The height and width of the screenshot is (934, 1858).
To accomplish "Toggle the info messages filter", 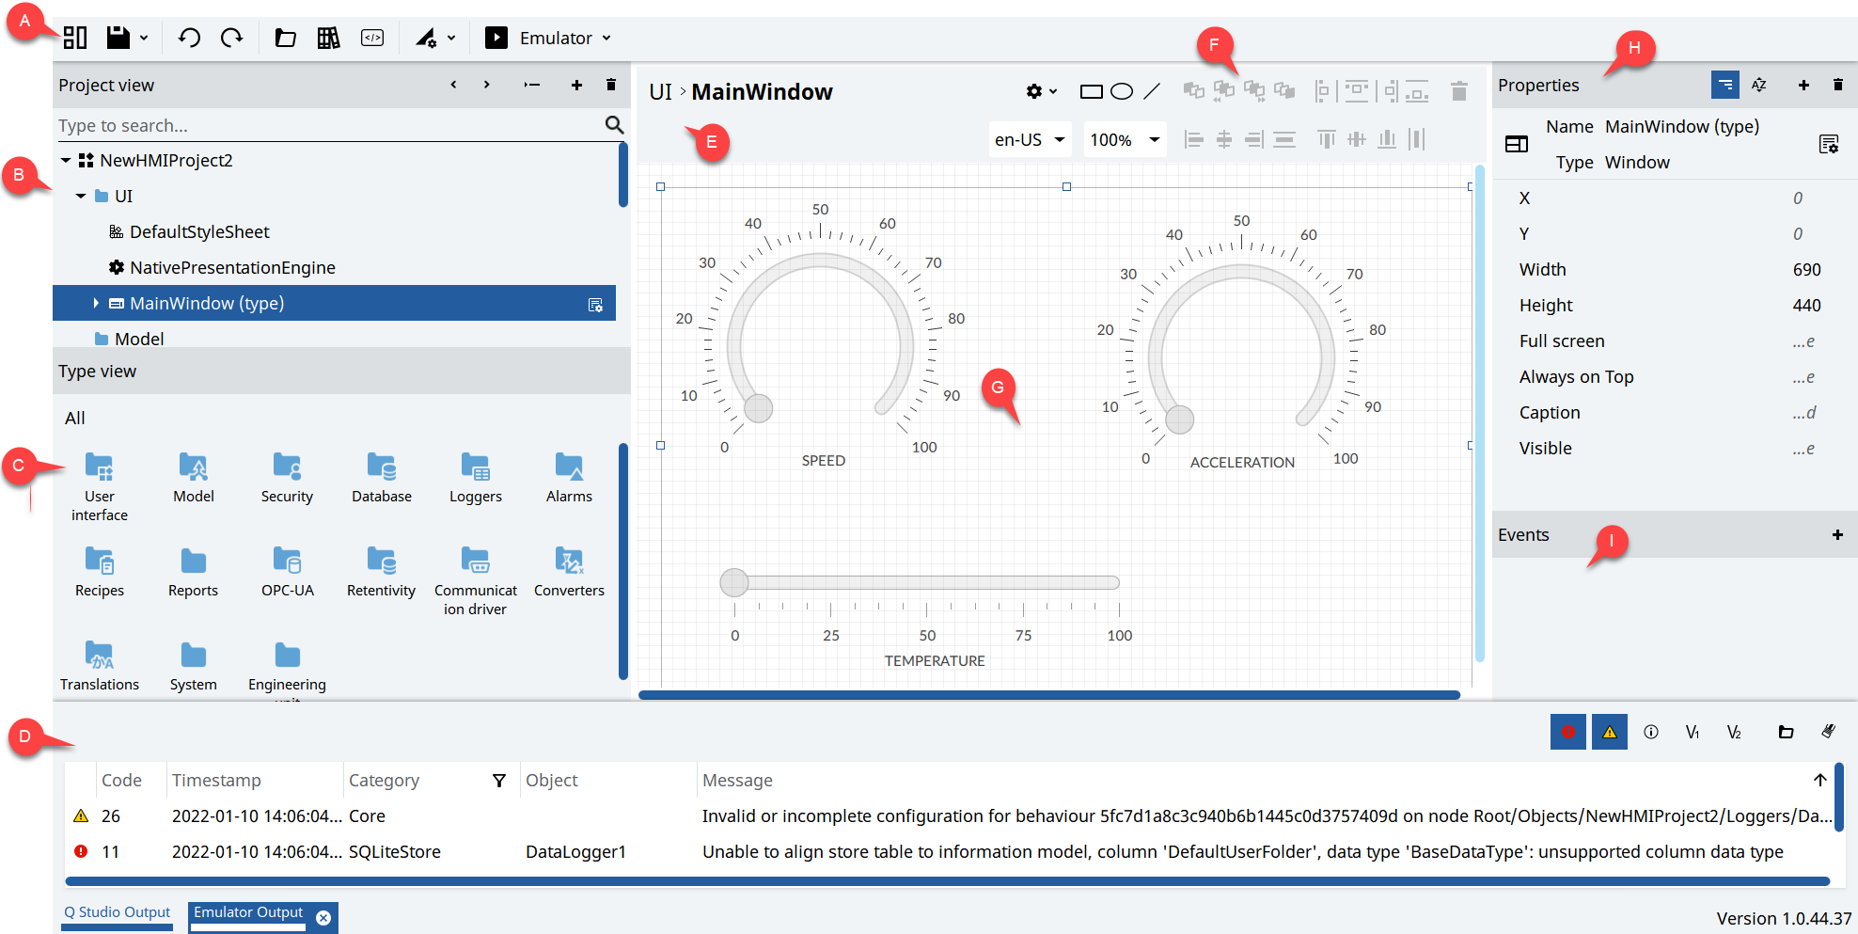I will 1650,732.
